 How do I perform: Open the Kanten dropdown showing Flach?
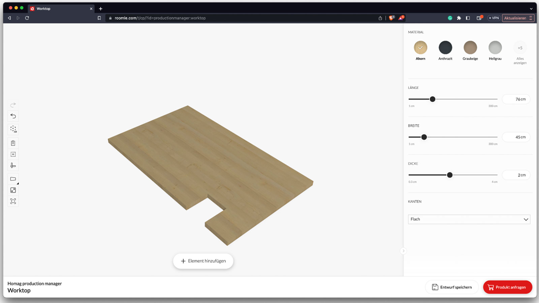pyautogui.click(x=469, y=219)
